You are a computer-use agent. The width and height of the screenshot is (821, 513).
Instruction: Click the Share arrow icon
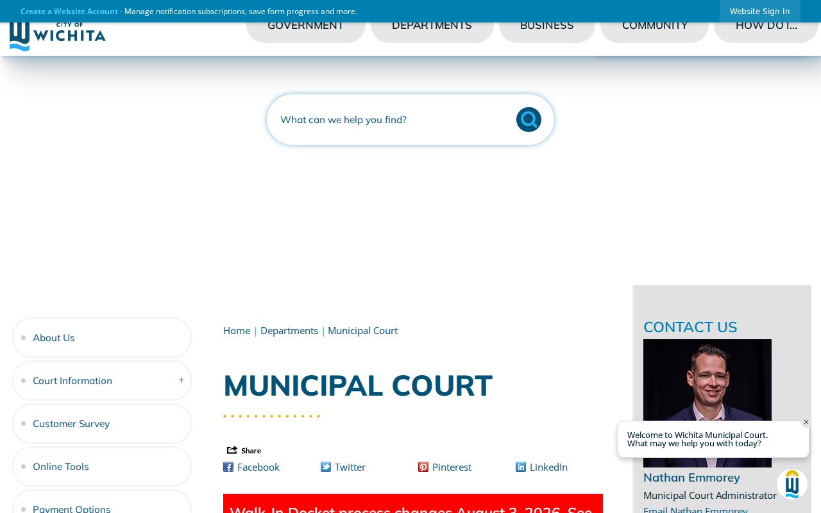232,450
